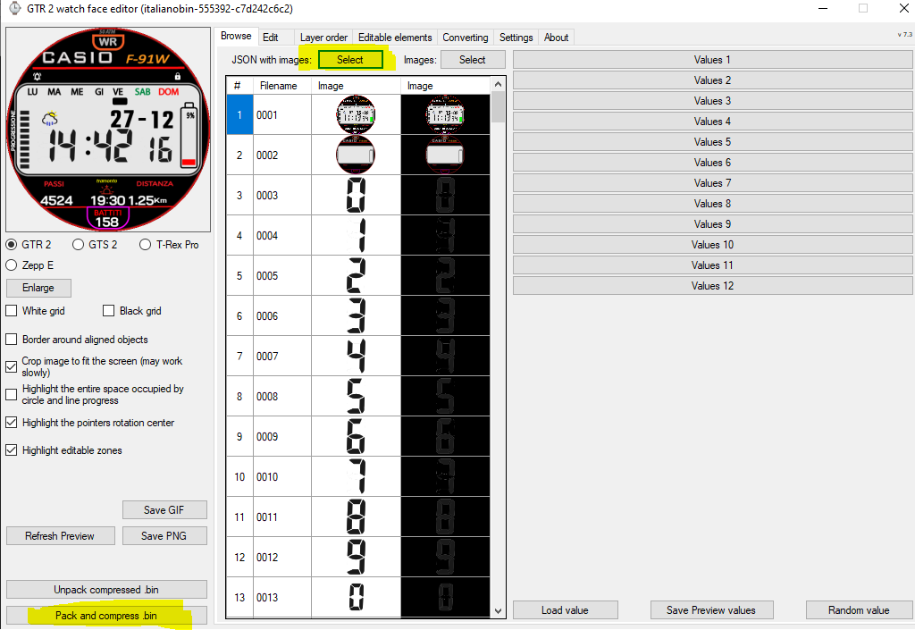Viewport: 915px width, 630px height.
Task: Select the GTS 2 watch model
Action: (x=79, y=245)
